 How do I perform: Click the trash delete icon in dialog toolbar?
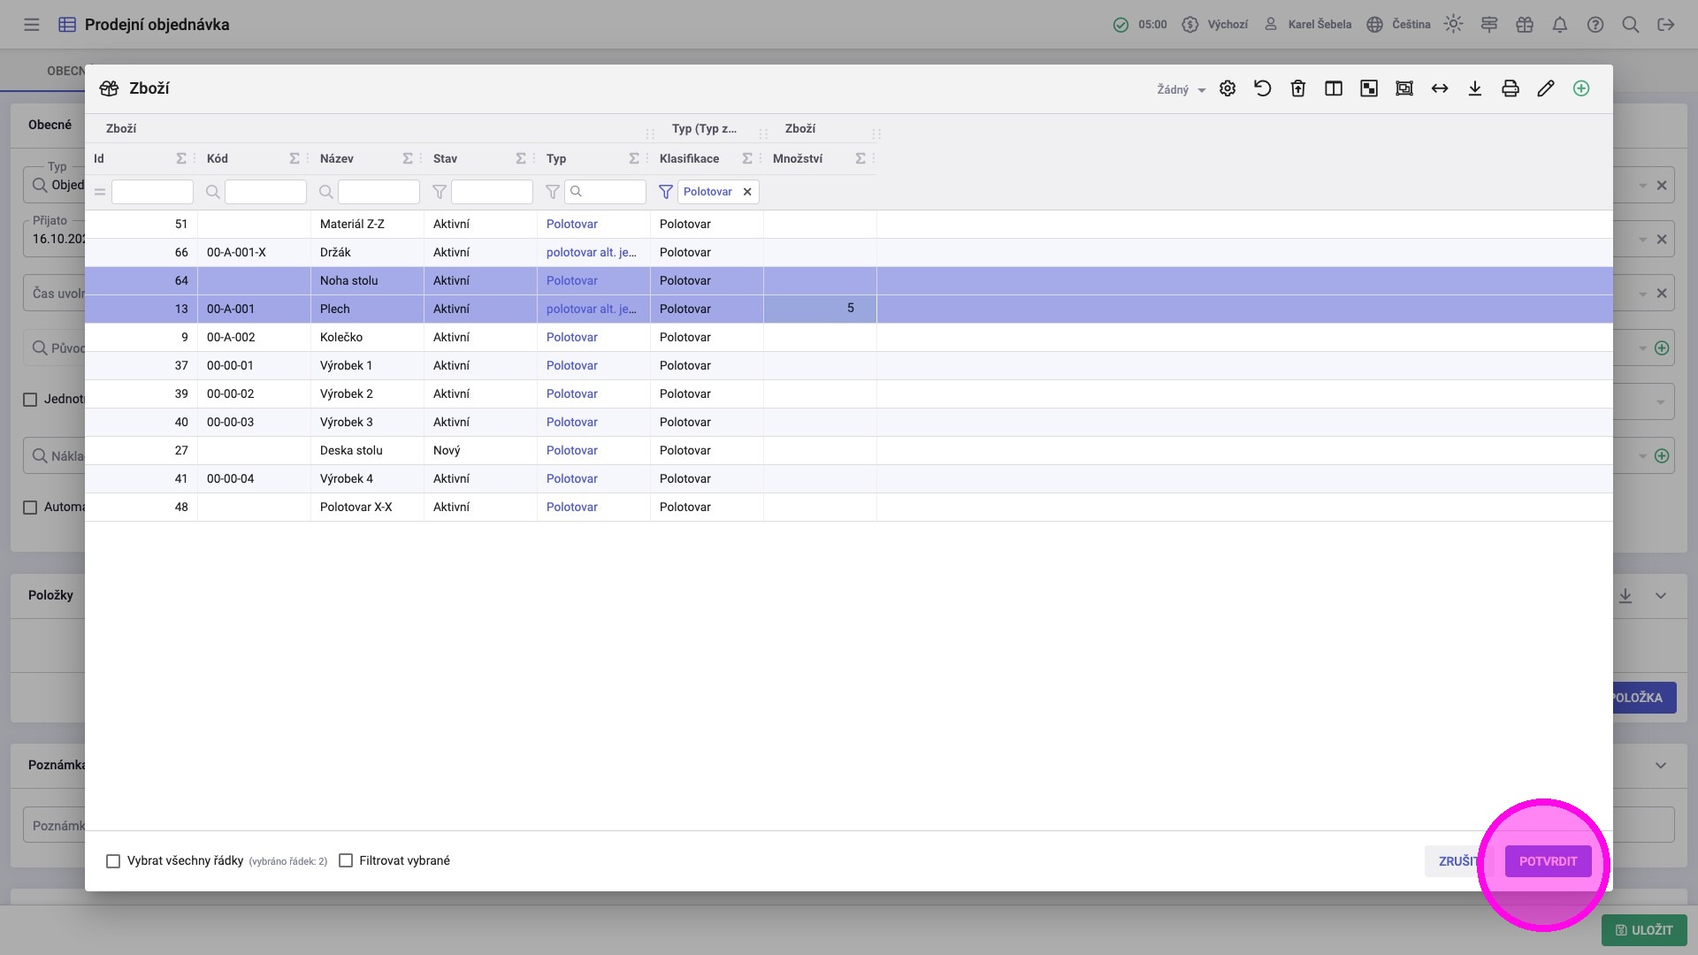click(1298, 88)
